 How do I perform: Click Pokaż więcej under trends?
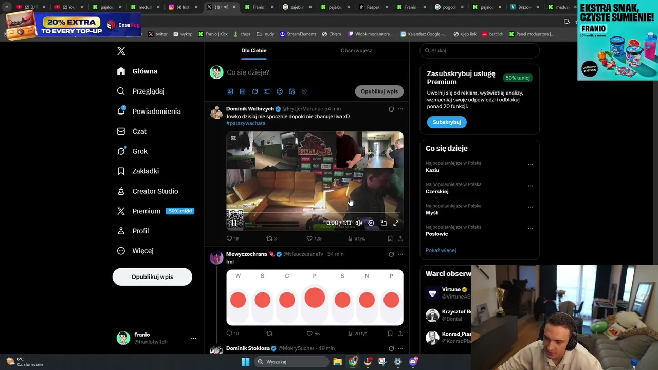click(x=441, y=250)
